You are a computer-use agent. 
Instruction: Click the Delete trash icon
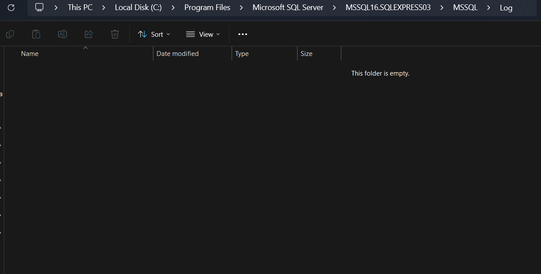pos(114,34)
